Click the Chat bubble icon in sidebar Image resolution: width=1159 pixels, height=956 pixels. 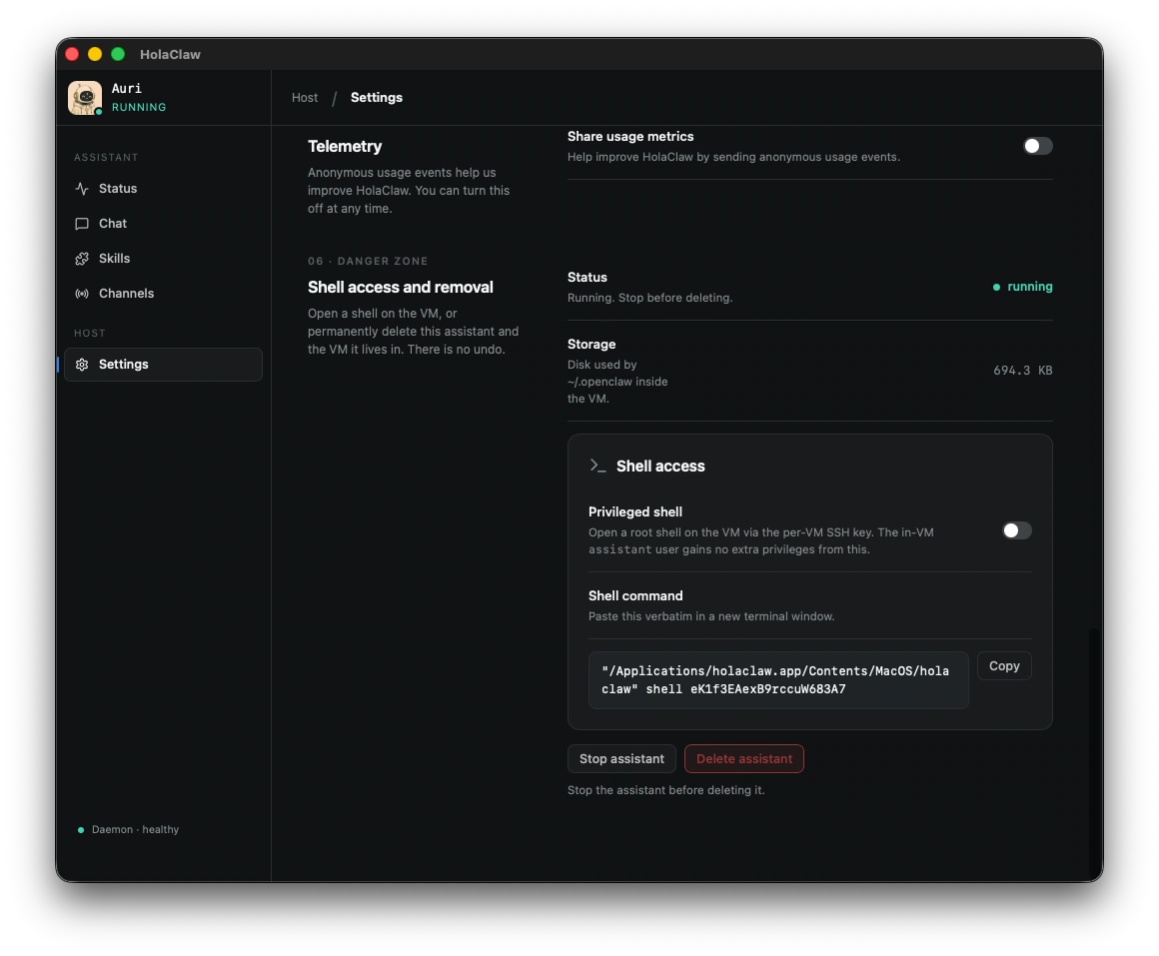[82, 223]
